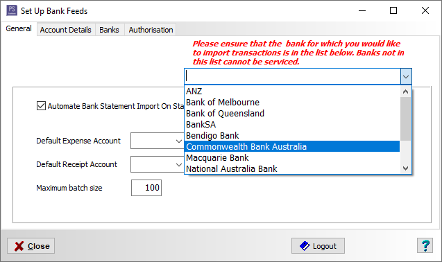Click the Logout button
Image resolution: width=442 pixels, height=262 pixels.
coord(318,246)
